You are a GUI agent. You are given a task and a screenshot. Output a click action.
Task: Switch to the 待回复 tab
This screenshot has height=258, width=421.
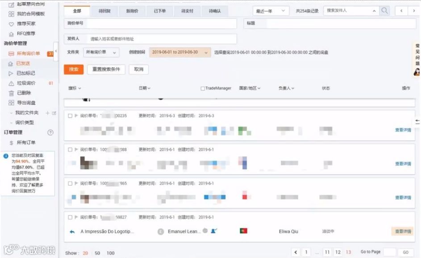tap(104, 10)
